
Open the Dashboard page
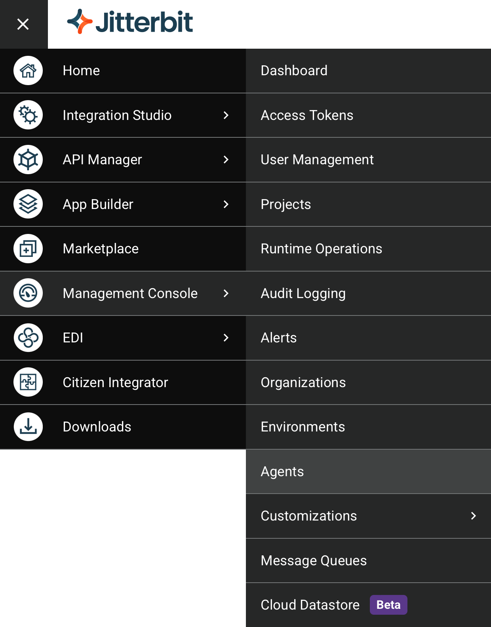pyautogui.click(x=368, y=71)
